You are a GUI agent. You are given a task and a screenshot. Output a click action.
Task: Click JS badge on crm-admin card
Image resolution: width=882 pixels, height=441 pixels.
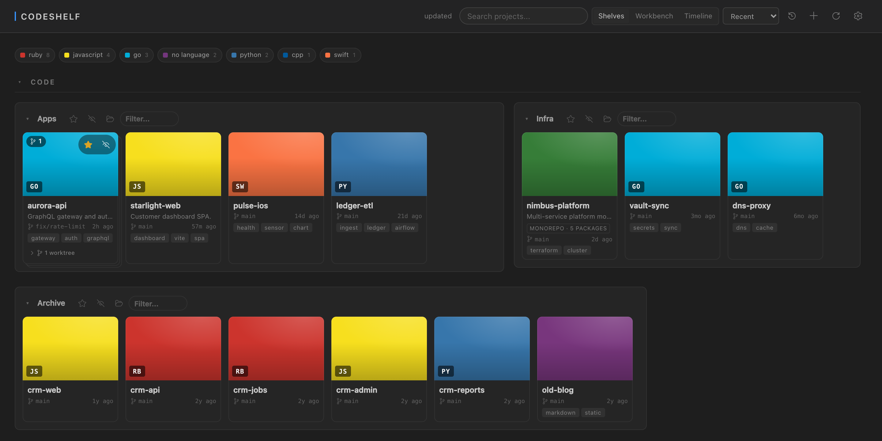click(x=343, y=371)
